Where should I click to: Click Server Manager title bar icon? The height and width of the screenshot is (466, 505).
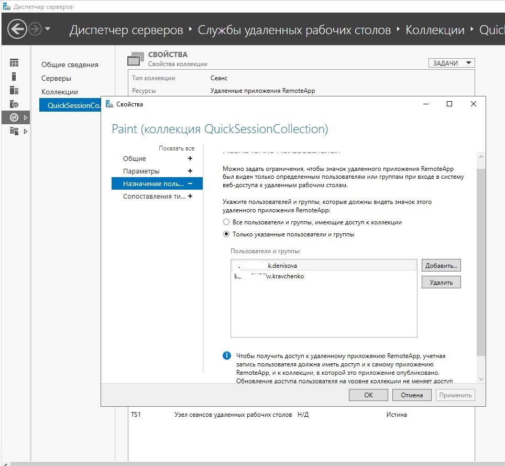(x=6, y=6)
